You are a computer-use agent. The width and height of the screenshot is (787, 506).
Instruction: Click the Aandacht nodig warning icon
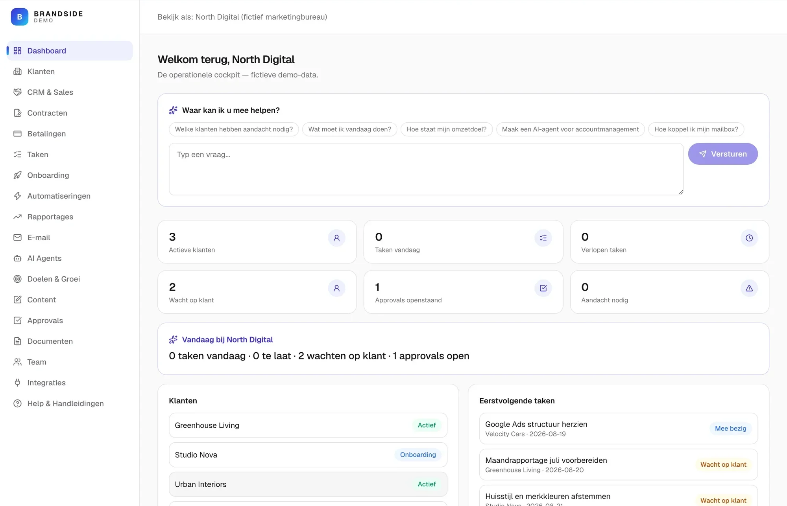[749, 288]
